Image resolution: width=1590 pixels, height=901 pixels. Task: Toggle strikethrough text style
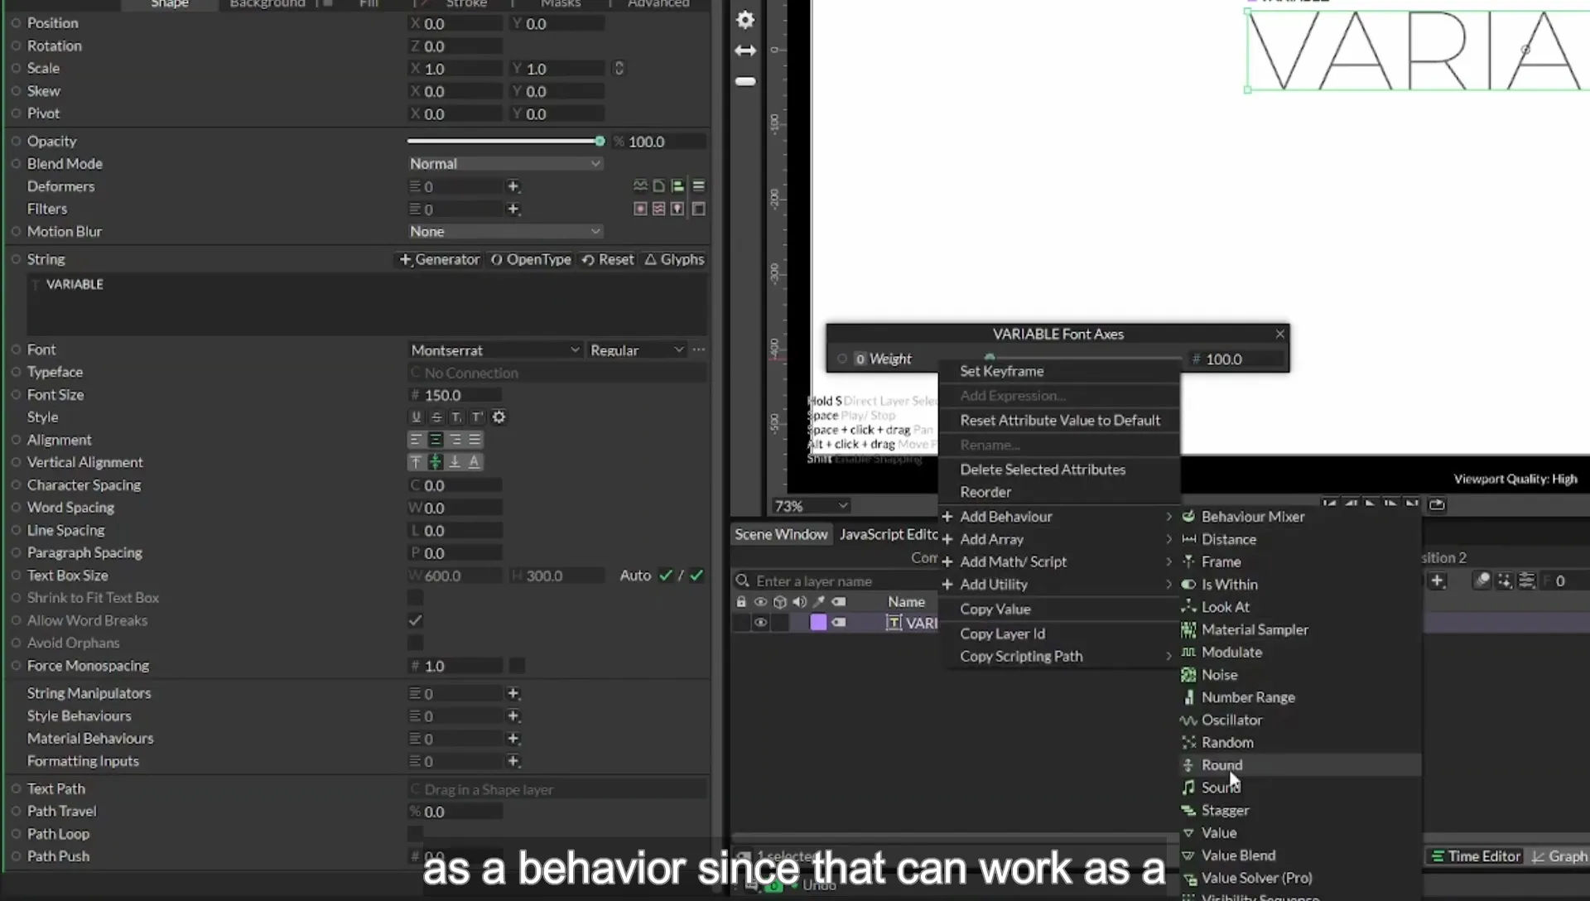pyautogui.click(x=436, y=417)
